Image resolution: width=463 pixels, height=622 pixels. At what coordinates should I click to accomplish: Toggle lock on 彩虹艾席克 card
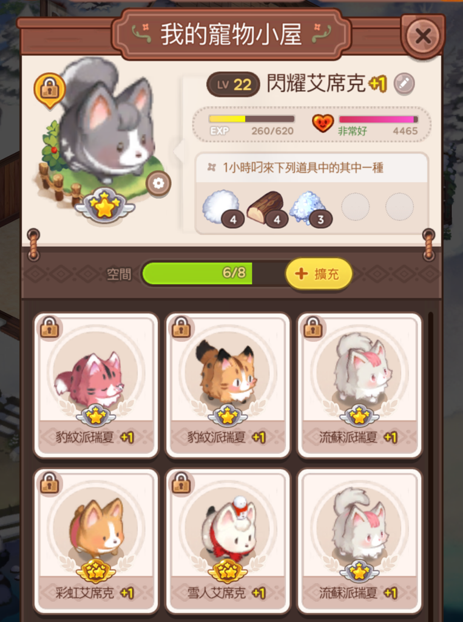pos(50,484)
